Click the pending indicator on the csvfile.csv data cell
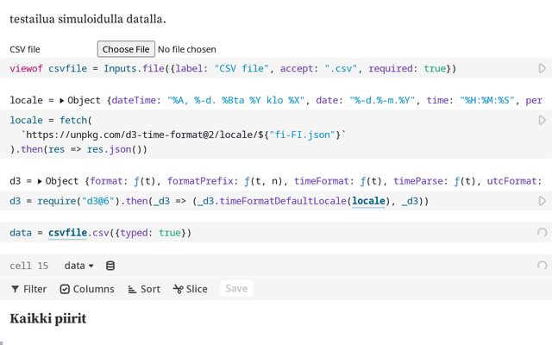Screen dimensions: 552x345 543,232
